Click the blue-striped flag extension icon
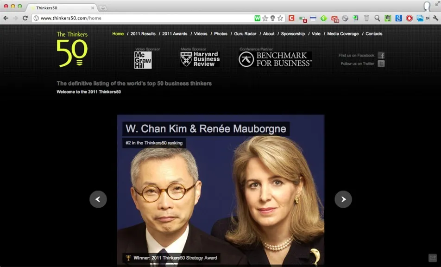 click(313, 18)
